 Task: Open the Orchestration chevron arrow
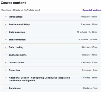click(x=6, y=63)
